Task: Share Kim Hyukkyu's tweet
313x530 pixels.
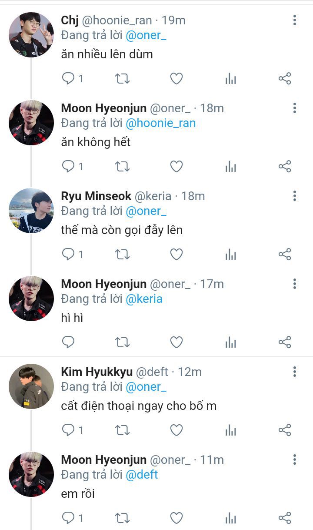Action: point(285,430)
